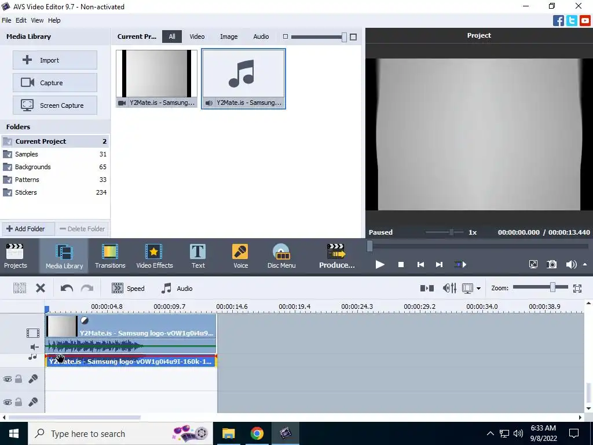Click the small thumbnails icon left of size slider
The image size is (593, 445).
click(285, 37)
